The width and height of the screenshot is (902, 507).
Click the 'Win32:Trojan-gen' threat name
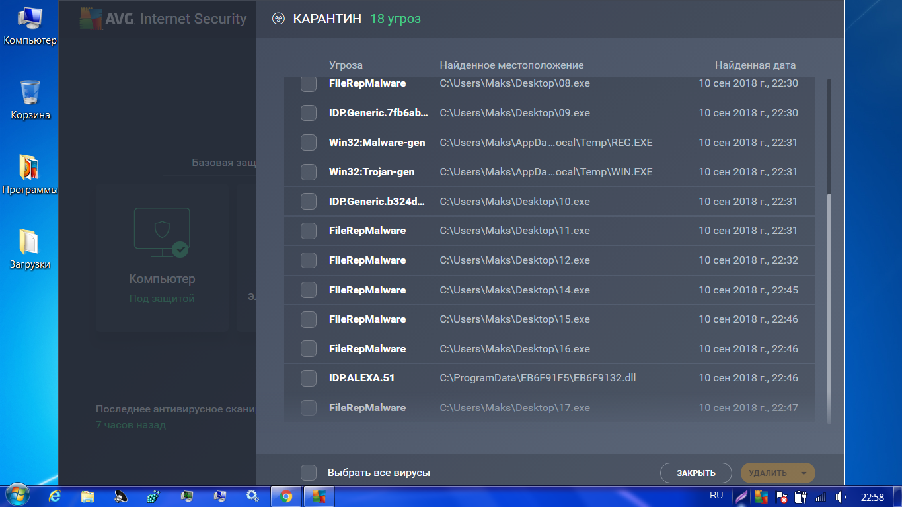coord(371,172)
